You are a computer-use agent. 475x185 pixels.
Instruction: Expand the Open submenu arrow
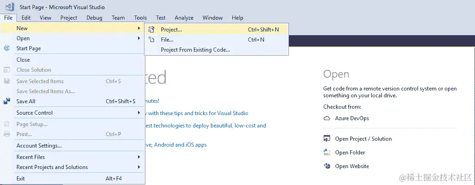(139, 38)
